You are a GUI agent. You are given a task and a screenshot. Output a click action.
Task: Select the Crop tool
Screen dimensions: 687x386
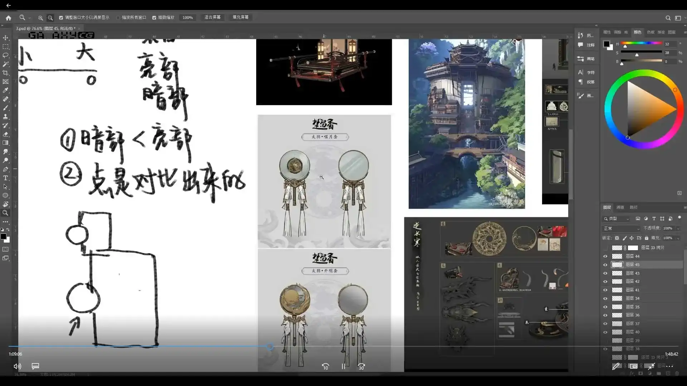(5, 73)
